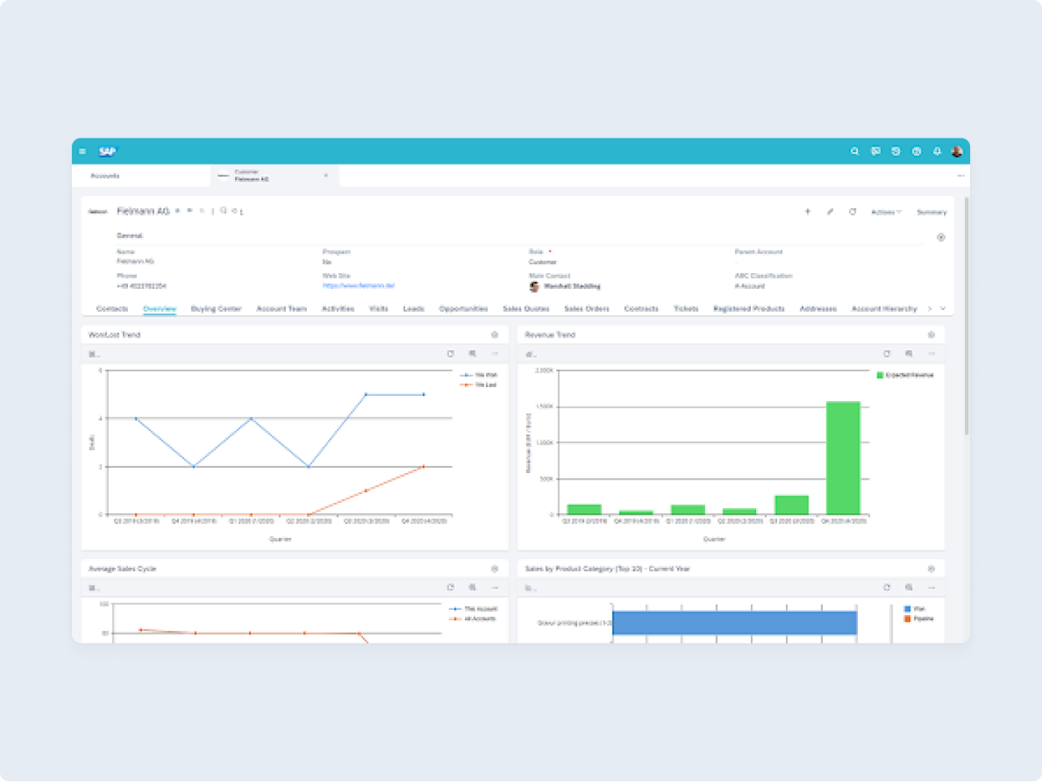Open the Registered Products tab

tap(749, 308)
